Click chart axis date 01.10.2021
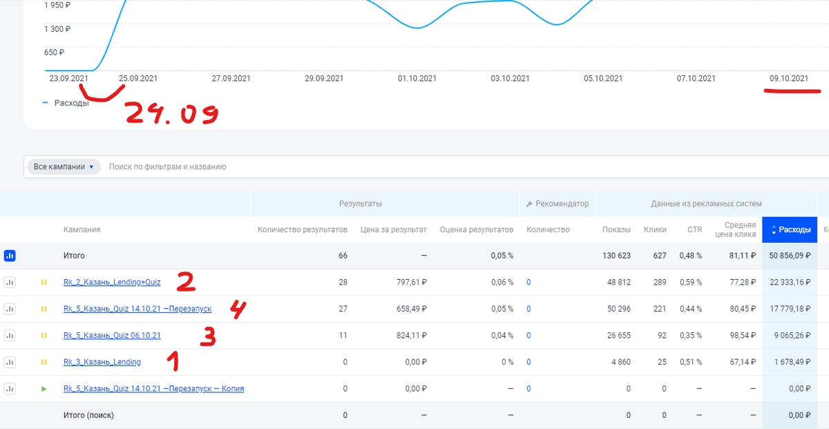This screenshot has width=829, height=429. [417, 79]
